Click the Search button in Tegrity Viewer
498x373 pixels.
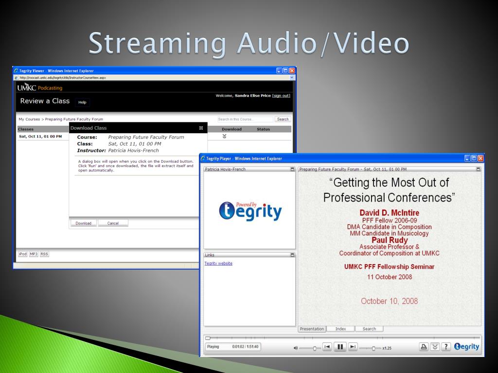[x=283, y=119]
